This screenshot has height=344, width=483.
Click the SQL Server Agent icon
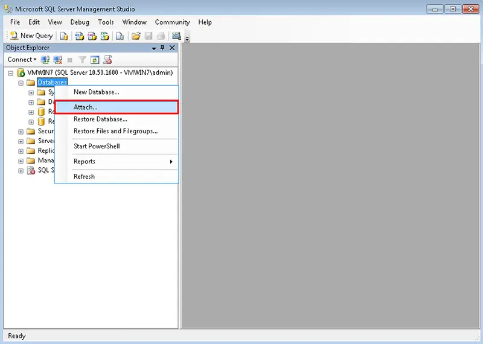point(31,170)
